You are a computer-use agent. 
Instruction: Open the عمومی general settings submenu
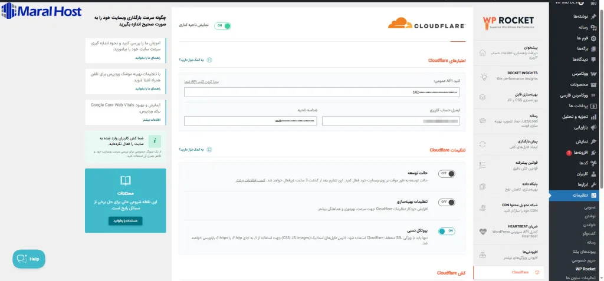[590, 207]
